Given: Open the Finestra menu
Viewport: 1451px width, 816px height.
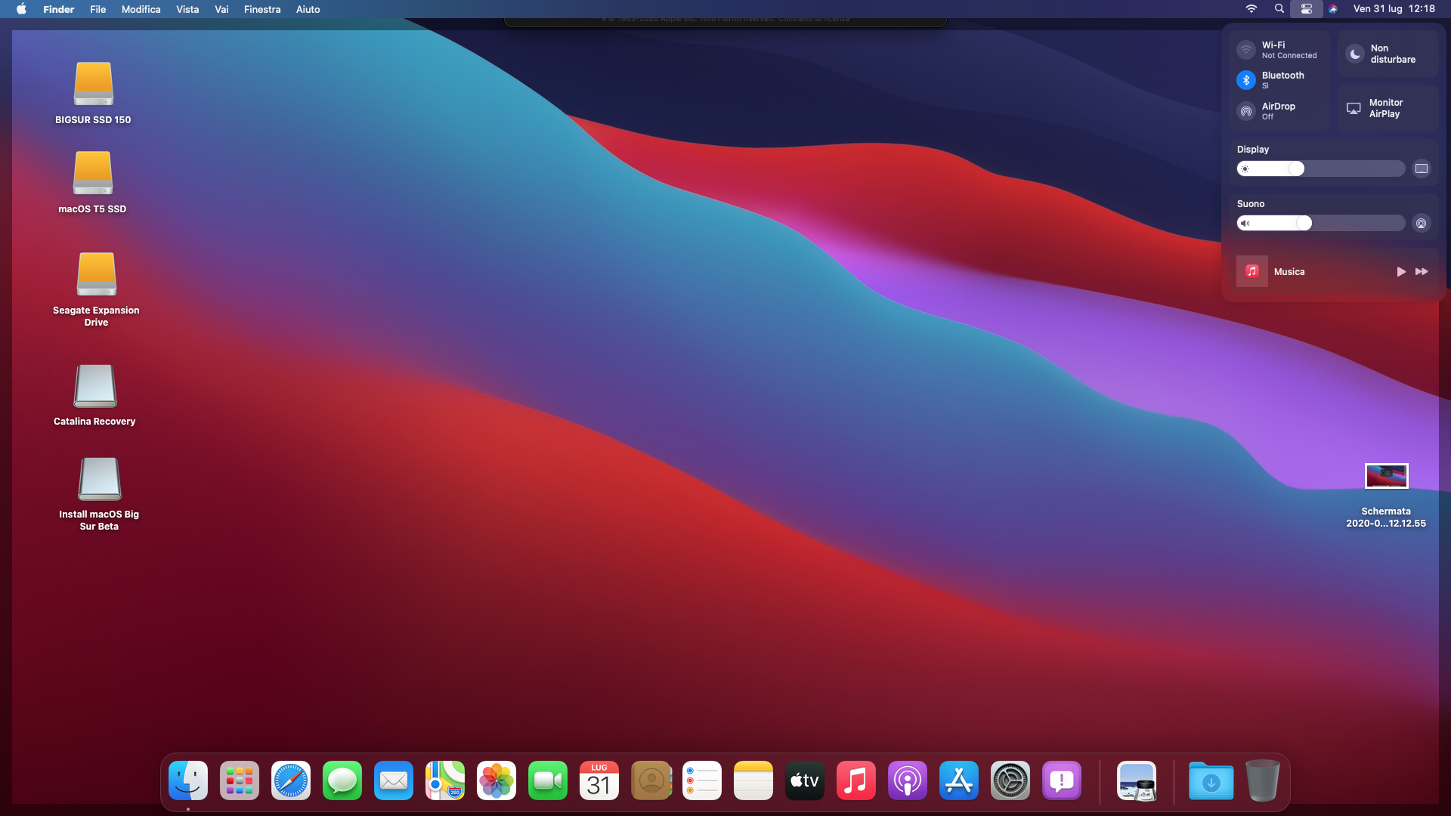Looking at the screenshot, I should click(x=262, y=9).
